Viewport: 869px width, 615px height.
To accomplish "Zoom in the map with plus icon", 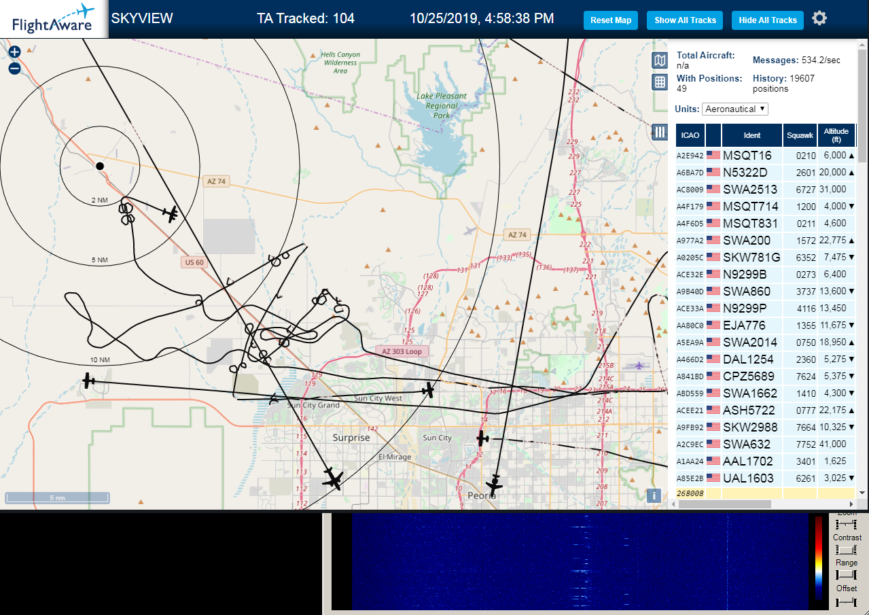I will click(14, 52).
